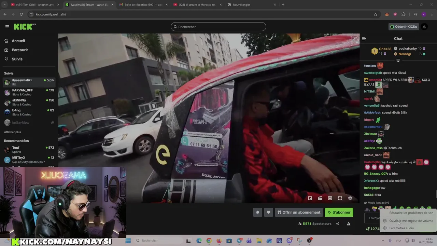
Task: Collapse the chat panel arrow icon
Action: coord(364,39)
